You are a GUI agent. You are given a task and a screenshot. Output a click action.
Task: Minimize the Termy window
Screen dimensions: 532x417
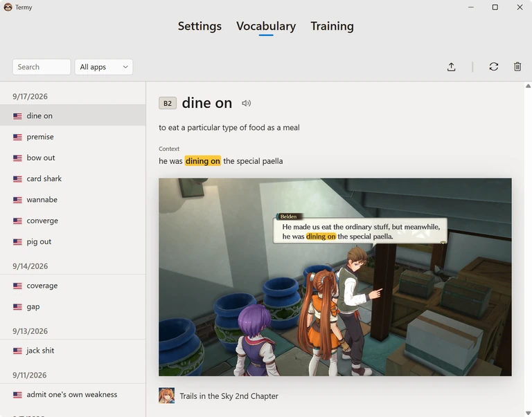point(470,7)
